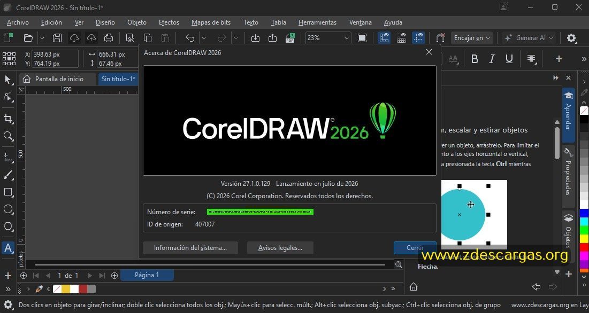Toggle Underline text formatting
Image resolution: width=589 pixels, height=313 pixels.
[509, 59]
